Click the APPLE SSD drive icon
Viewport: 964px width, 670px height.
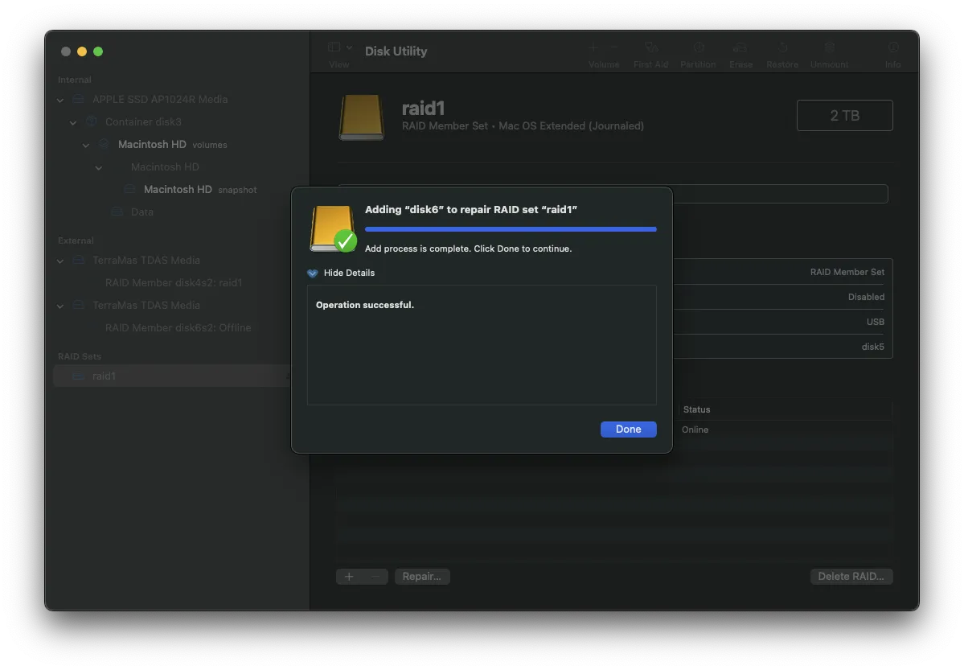pos(79,99)
